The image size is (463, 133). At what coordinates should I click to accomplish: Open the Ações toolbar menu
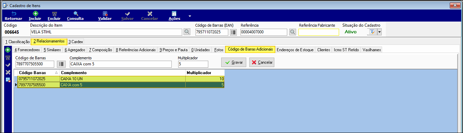[x=174, y=16]
